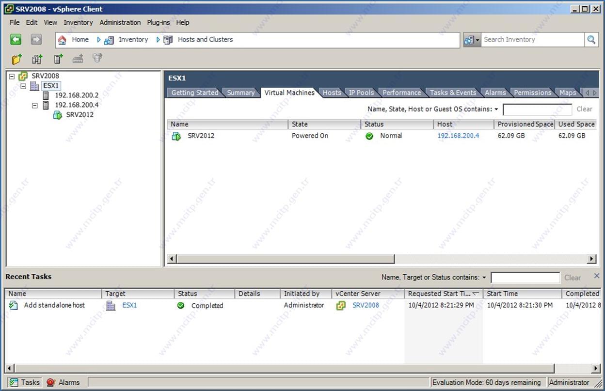This screenshot has height=391, width=605.
Task: Click the SRV2012 VM icon in list
Action: 176,136
